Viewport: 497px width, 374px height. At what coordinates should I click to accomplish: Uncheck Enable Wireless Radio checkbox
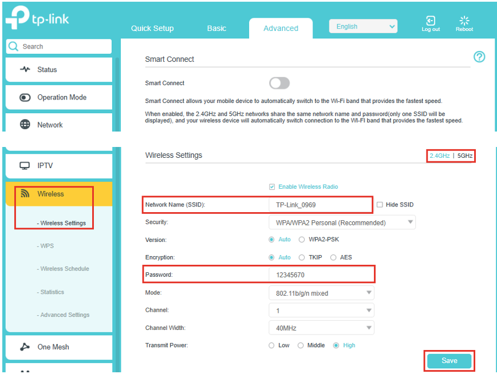tap(272, 187)
